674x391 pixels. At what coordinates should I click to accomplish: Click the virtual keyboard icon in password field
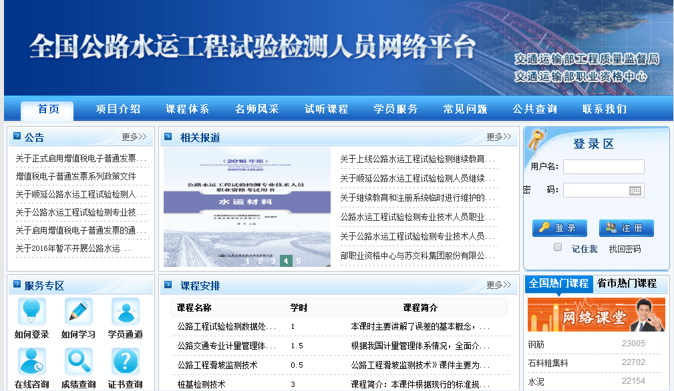tap(635, 191)
